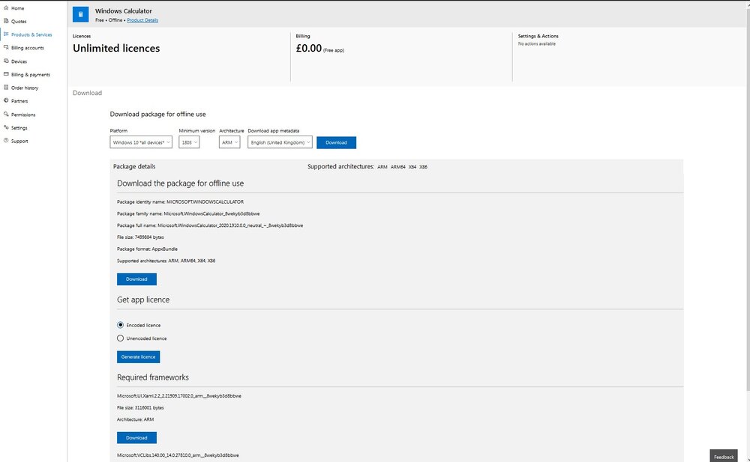
Task: Click File size 3116001 bytes text
Action: click(x=141, y=407)
